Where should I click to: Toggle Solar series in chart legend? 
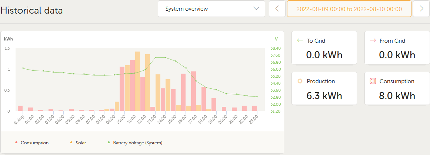[80, 142]
